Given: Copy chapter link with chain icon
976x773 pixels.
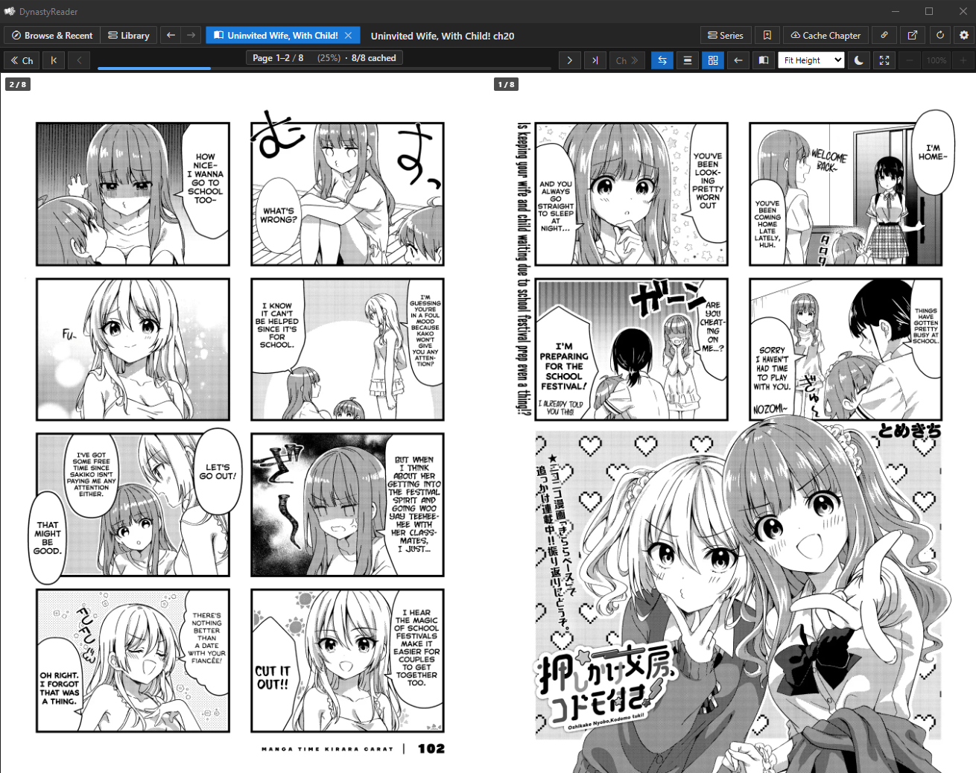Looking at the screenshot, I should (x=884, y=35).
